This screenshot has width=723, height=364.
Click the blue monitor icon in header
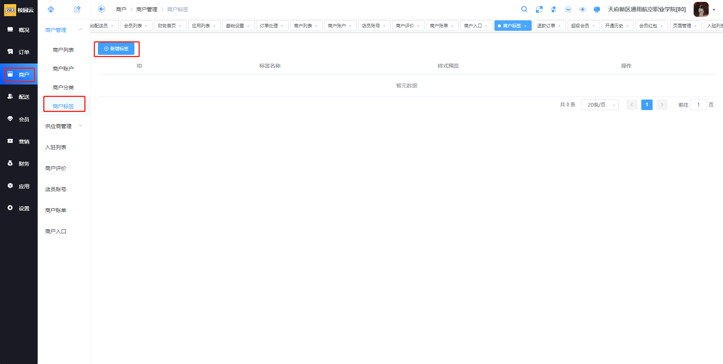(x=597, y=9)
